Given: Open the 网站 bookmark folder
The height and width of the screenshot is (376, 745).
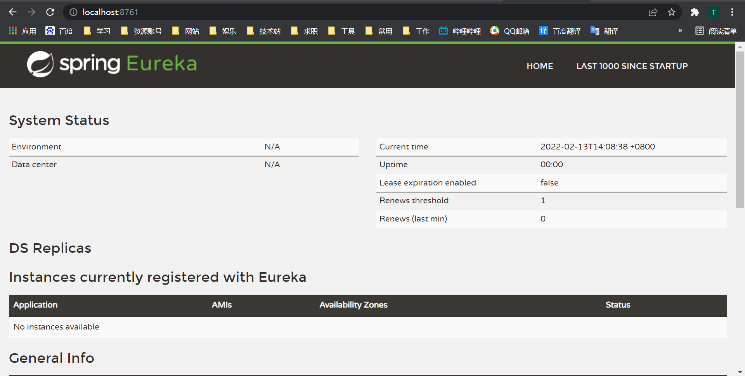Looking at the screenshot, I should point(185,31).
